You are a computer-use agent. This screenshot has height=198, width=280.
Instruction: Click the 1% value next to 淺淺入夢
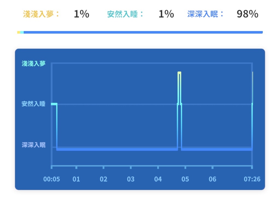[x=81, y=14]
